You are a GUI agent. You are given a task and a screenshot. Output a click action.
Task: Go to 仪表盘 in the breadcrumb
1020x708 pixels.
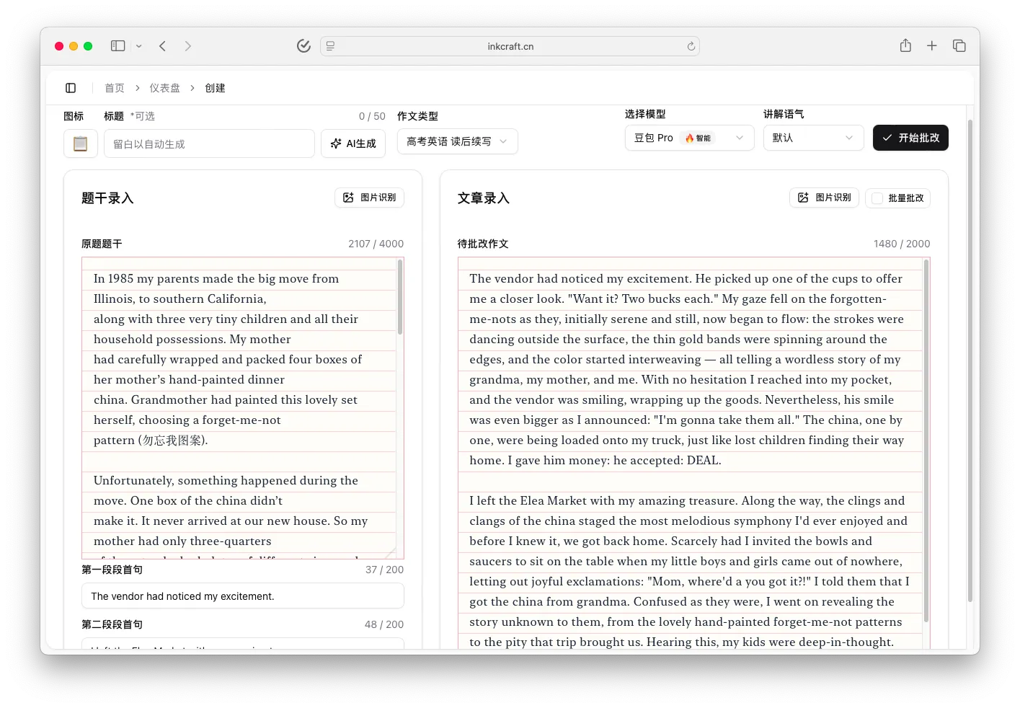pyautogui.click(x=164, y=88)
